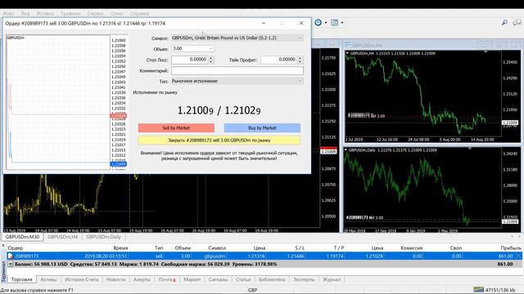This screenshot has width=524, height=294.
Task: Open the Окно menu
Action: pyautogui.click(x=117, y=13)
